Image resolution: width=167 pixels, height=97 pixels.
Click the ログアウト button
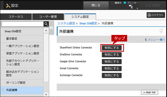pyautogui.click(x=156, y=15)
